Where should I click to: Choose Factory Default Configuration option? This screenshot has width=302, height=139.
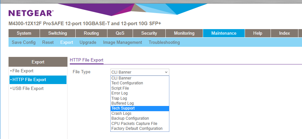point(140,129)
